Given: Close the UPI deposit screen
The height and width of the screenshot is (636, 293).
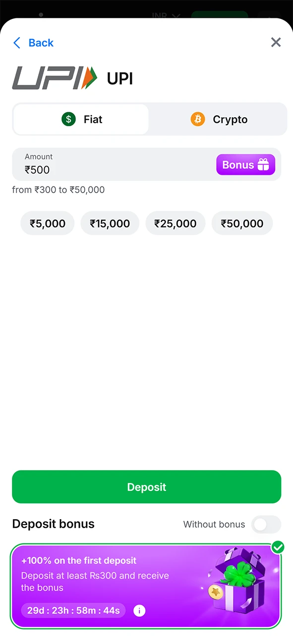Looking at the screenshot, I should (x=276, y=42).
